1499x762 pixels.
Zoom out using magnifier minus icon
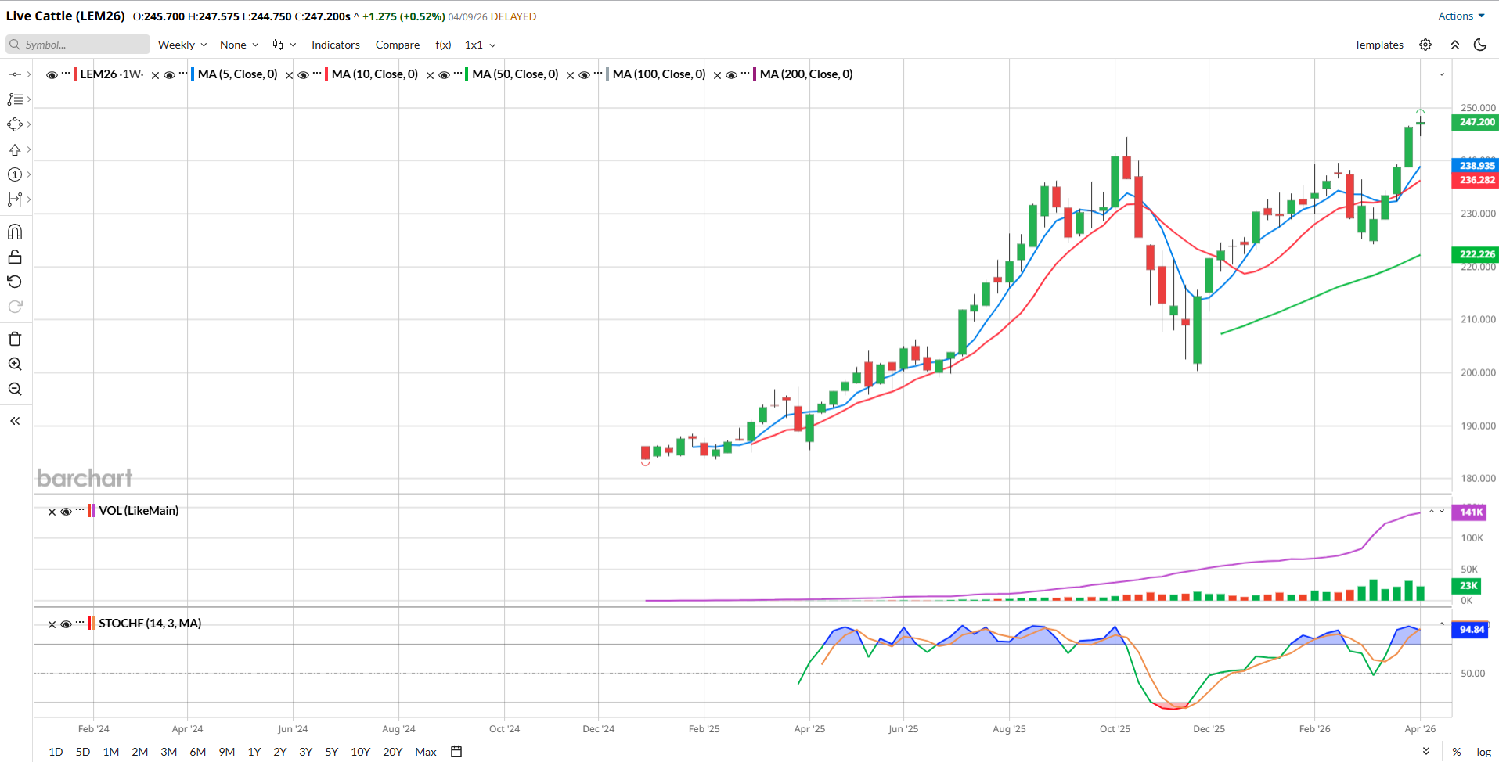[x=15, y=389]
